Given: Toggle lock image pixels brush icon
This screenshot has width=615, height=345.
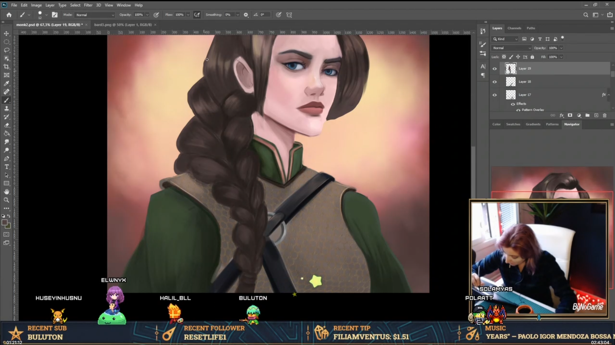Looking at the screenshot, I should click(511, 57).
